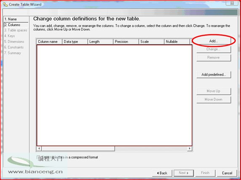This screenshot has height=180, width=241.
Task: Click the Next wizard button
Action: click(184, 173)
